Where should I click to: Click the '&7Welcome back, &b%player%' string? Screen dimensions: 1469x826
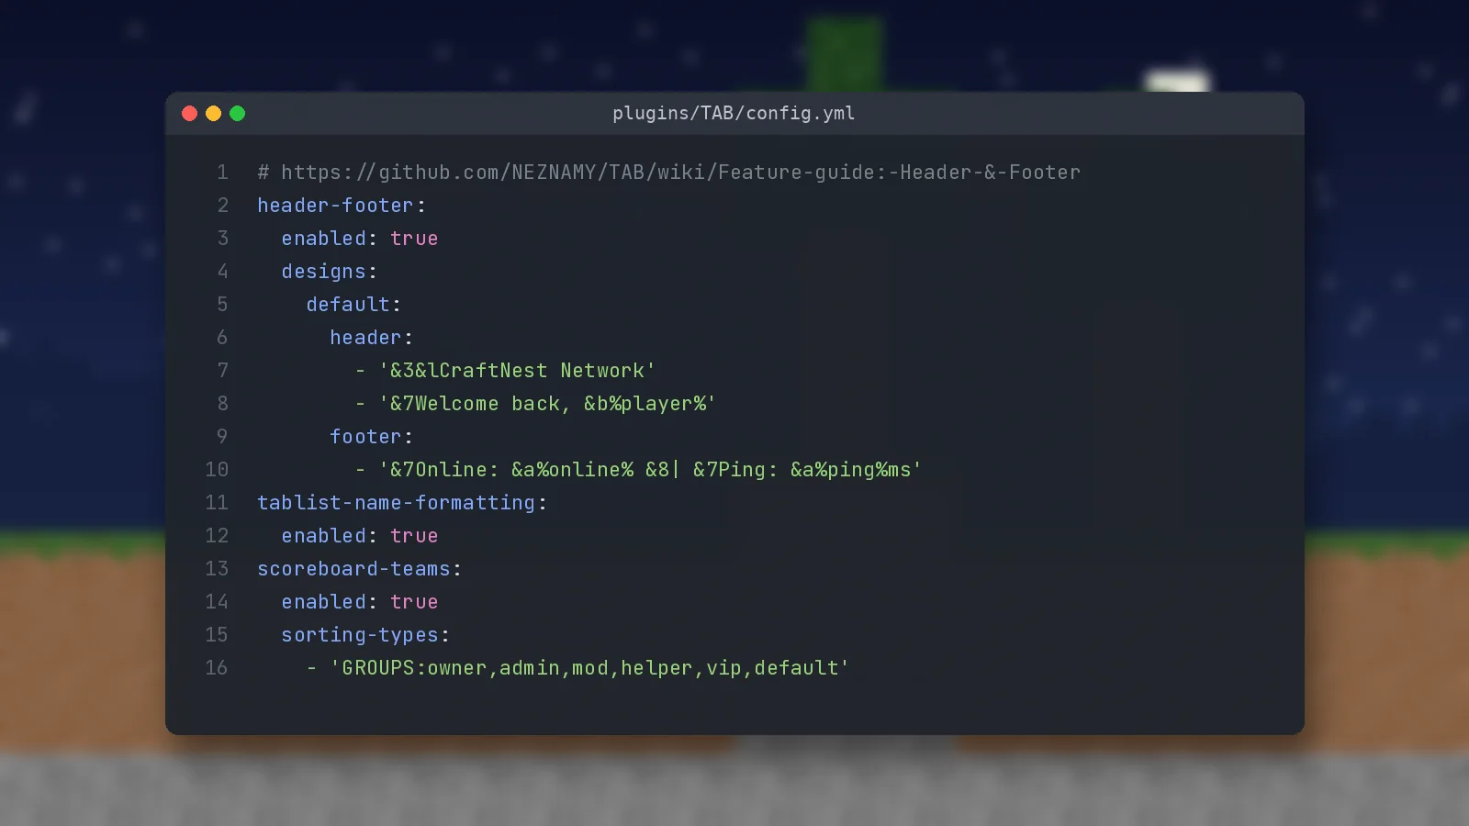[547, 404]
